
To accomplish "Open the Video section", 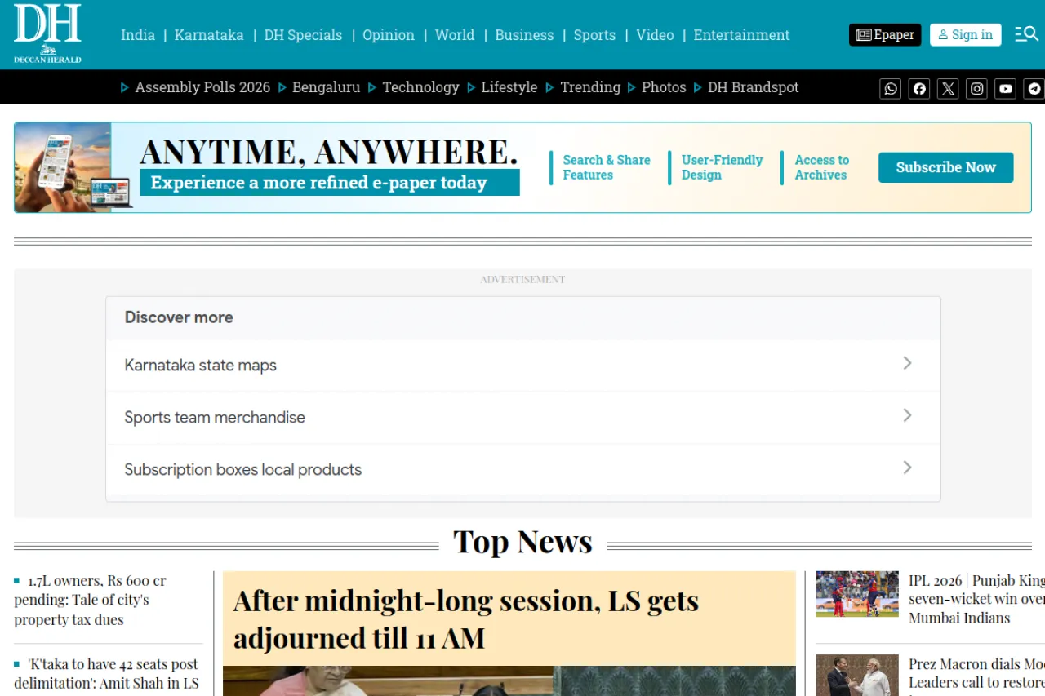I will coord(655,35).
